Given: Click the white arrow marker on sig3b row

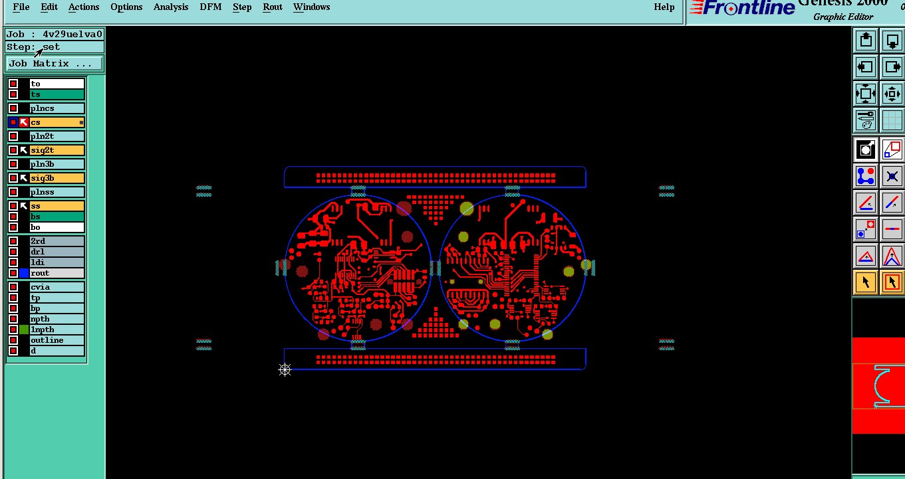Looking at the screenshot, I should click(24, 178).
